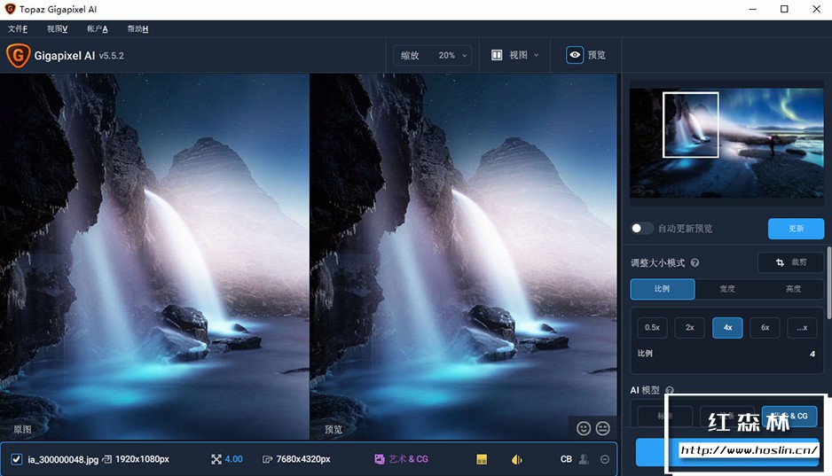Click the 原图 label on left image
This screenshot has height=476, width=832.
tap(22, 429)
